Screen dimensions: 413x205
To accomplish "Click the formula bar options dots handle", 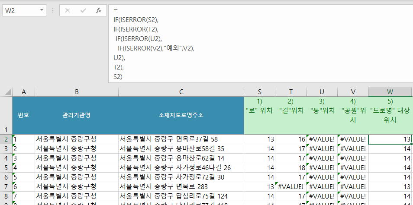I will 53,10.
